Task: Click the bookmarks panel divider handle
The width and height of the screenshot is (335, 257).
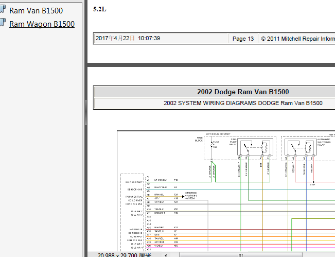Action: pos(86,112)
